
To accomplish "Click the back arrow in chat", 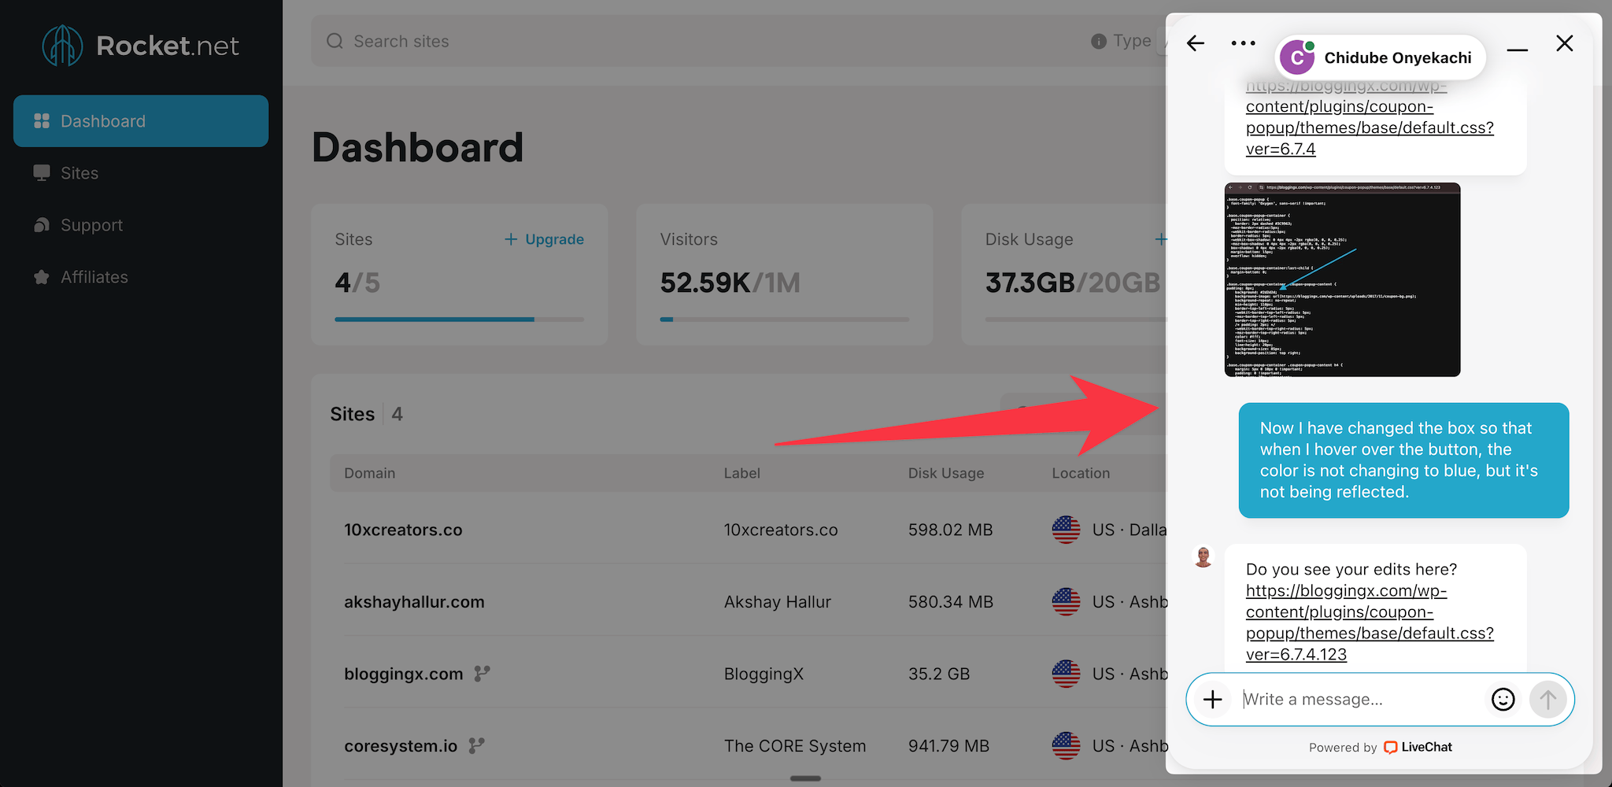I will [1196, 43].
